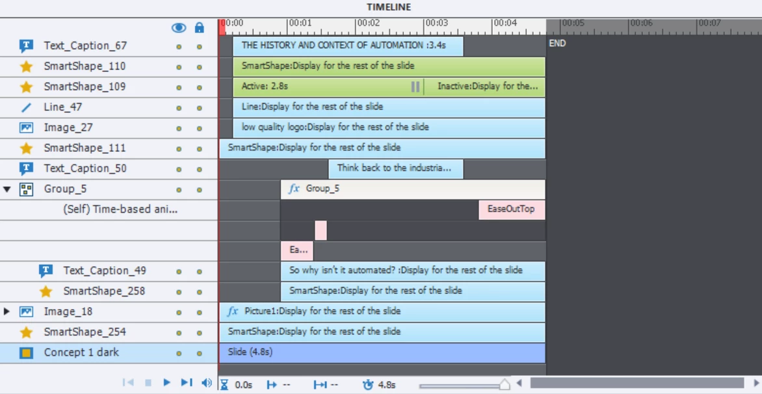Lock the SmartShape_109 layer
The height and width of the screenshot is (394, 762).
199,88
